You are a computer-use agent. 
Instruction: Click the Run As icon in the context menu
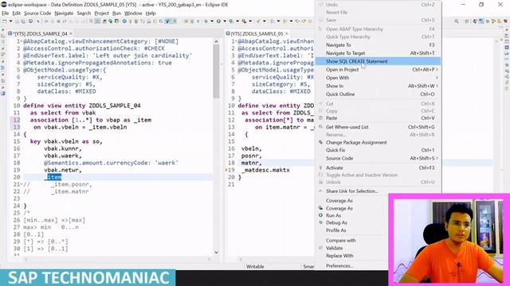[x=320, y=215]
